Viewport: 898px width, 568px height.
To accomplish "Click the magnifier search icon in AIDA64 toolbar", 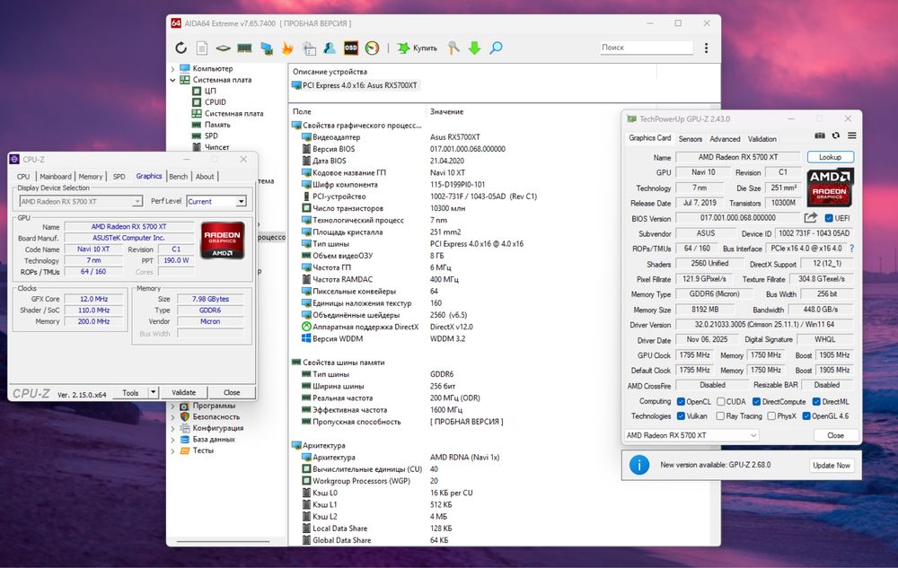I will coord(496,48).
